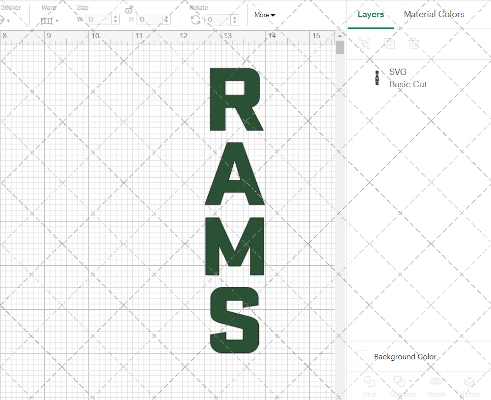Expand the Warp dropdown arrow
Image resolution: width=491 pixels, height=400 pixels.
(56, 21)
